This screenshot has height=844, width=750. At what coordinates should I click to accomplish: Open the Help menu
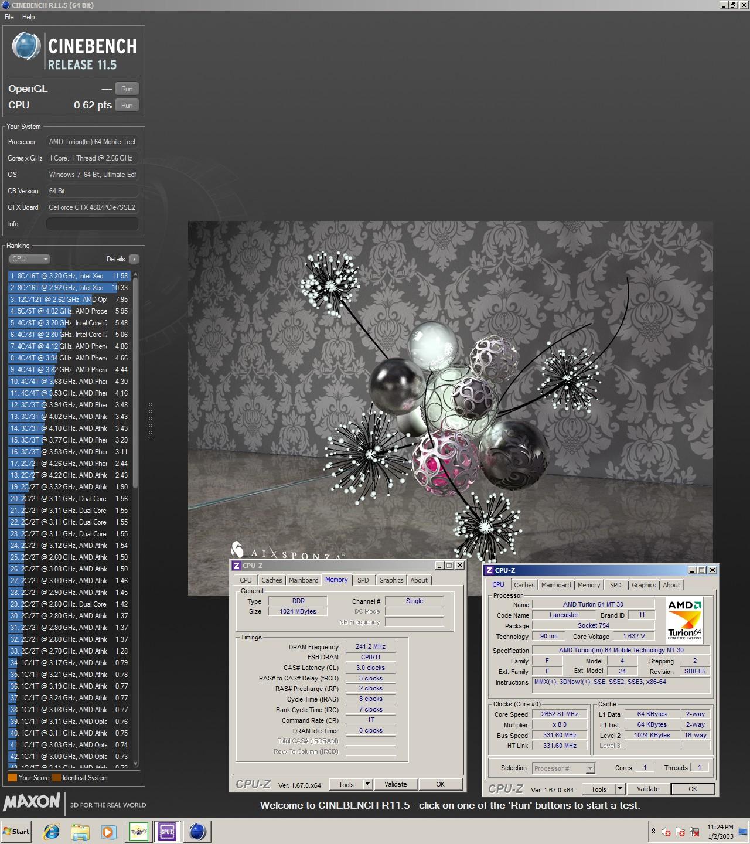coord(29,17)
